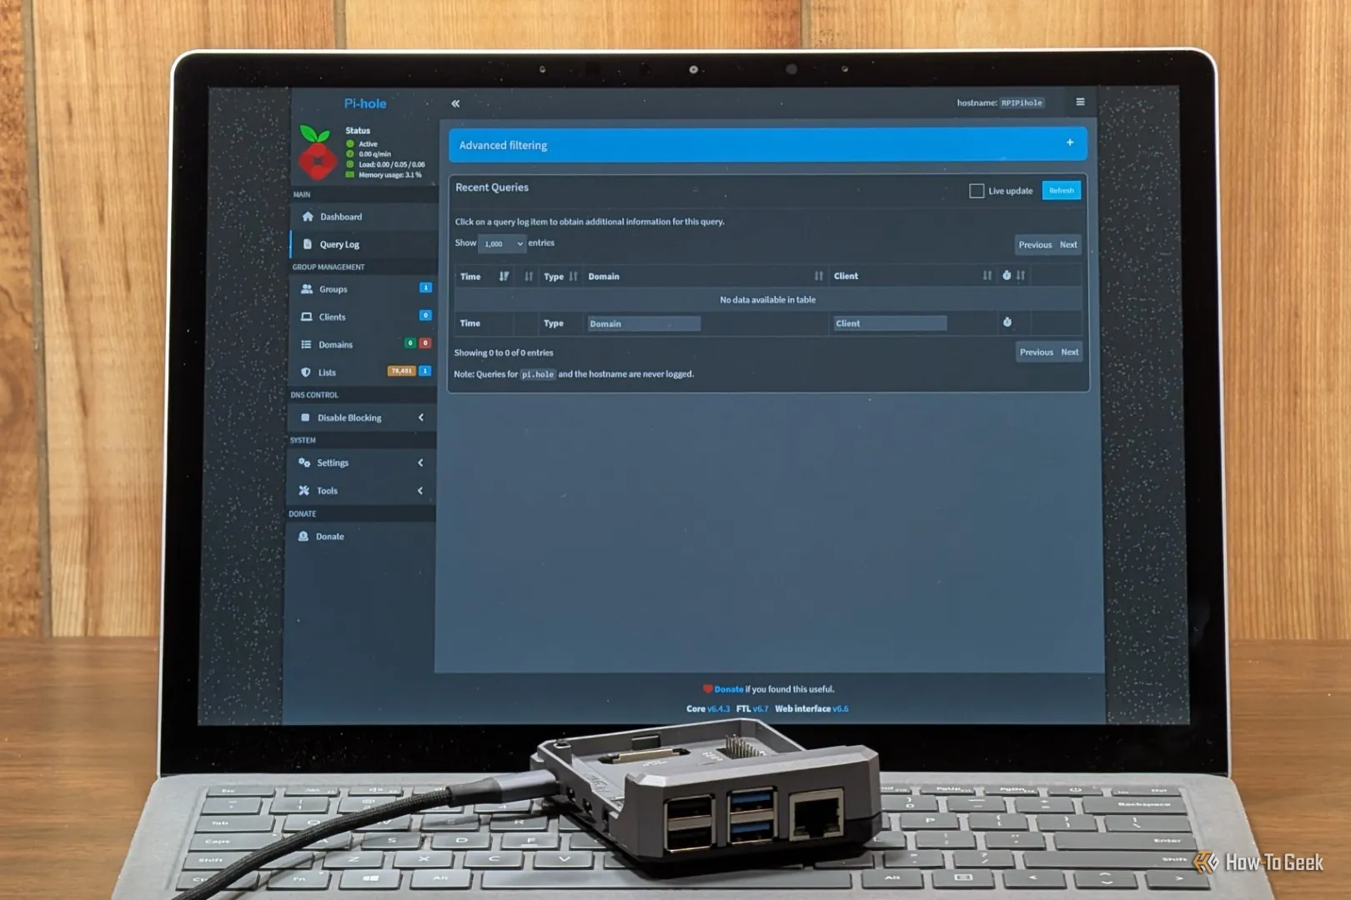Click the orange Lists count badge
Screen dimensions: 1351x900
click(402, 371)
